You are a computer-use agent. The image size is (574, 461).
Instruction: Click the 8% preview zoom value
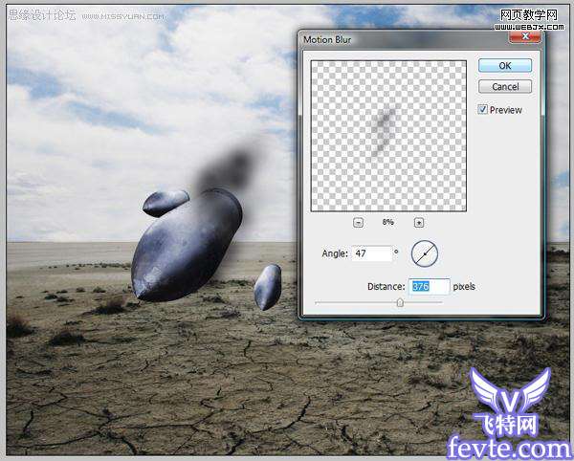(388, 222)
